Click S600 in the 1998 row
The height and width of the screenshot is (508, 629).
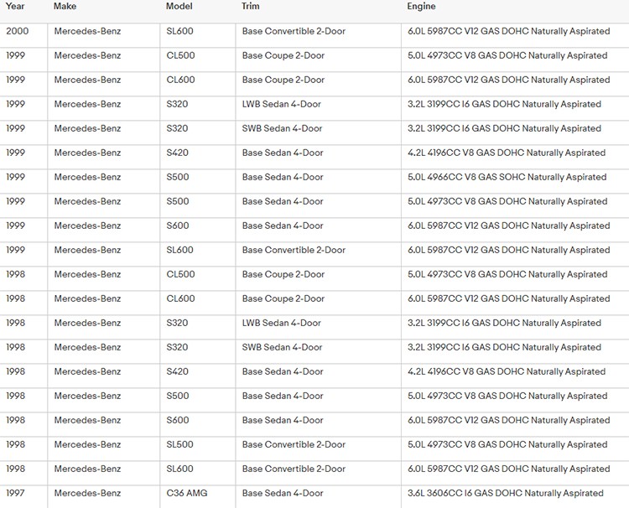tap(178, 420)
